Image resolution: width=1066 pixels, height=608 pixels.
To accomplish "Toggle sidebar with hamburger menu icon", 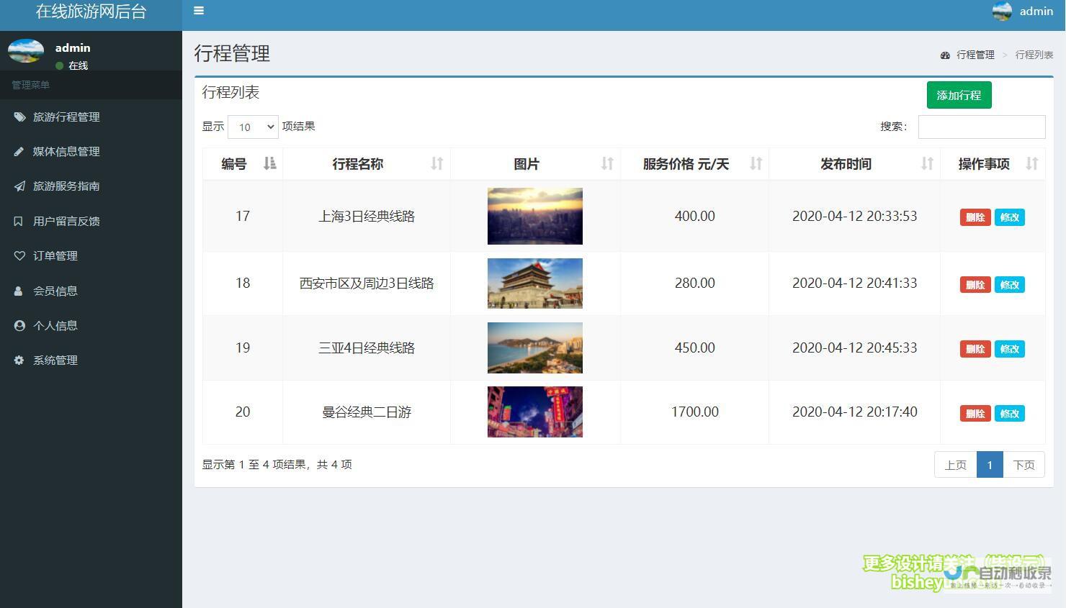I will (199, 11).
